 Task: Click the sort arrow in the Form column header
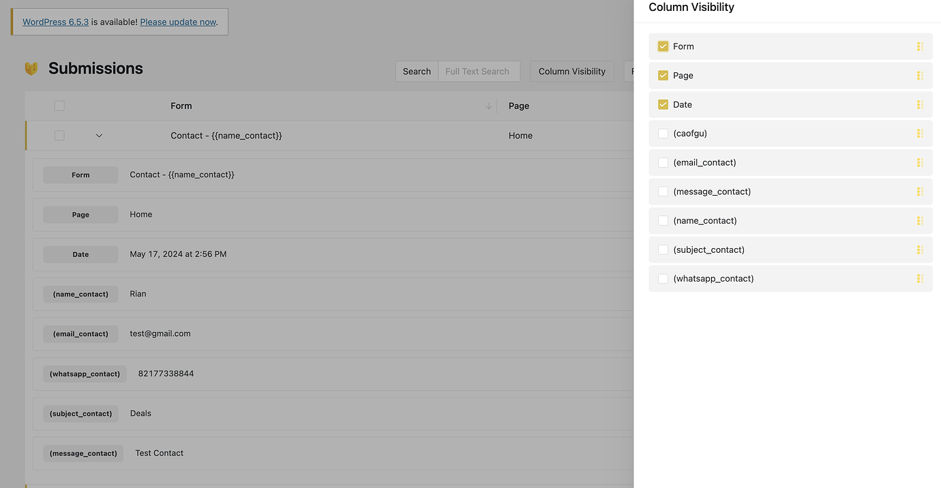(x=488, y=106)
